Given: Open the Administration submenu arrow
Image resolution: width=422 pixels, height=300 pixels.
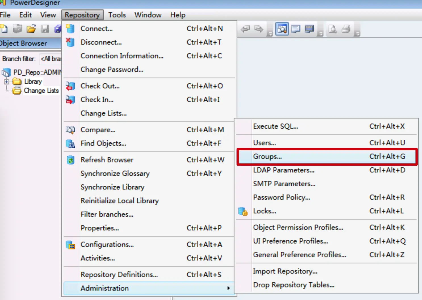Looking at the screenshot, I should click(x=229, y=288).
